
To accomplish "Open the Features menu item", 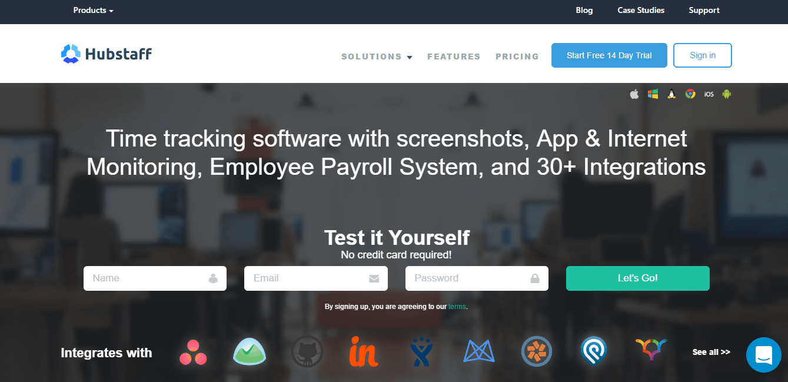I will point(454,57).
